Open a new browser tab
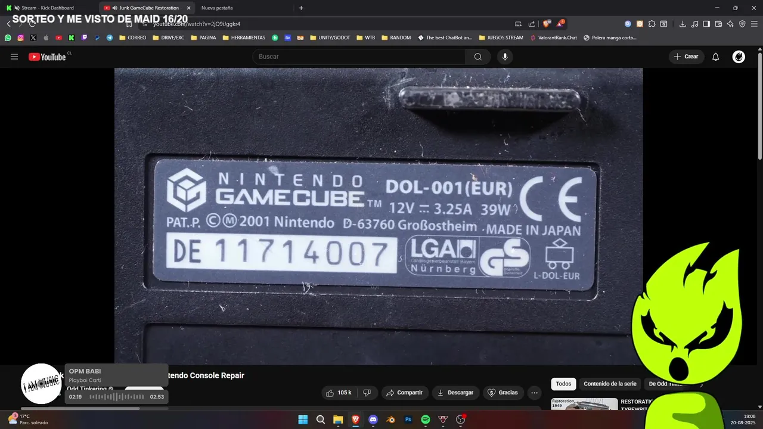The width and height of the screenshot is (763, 429). pos(301,8)
